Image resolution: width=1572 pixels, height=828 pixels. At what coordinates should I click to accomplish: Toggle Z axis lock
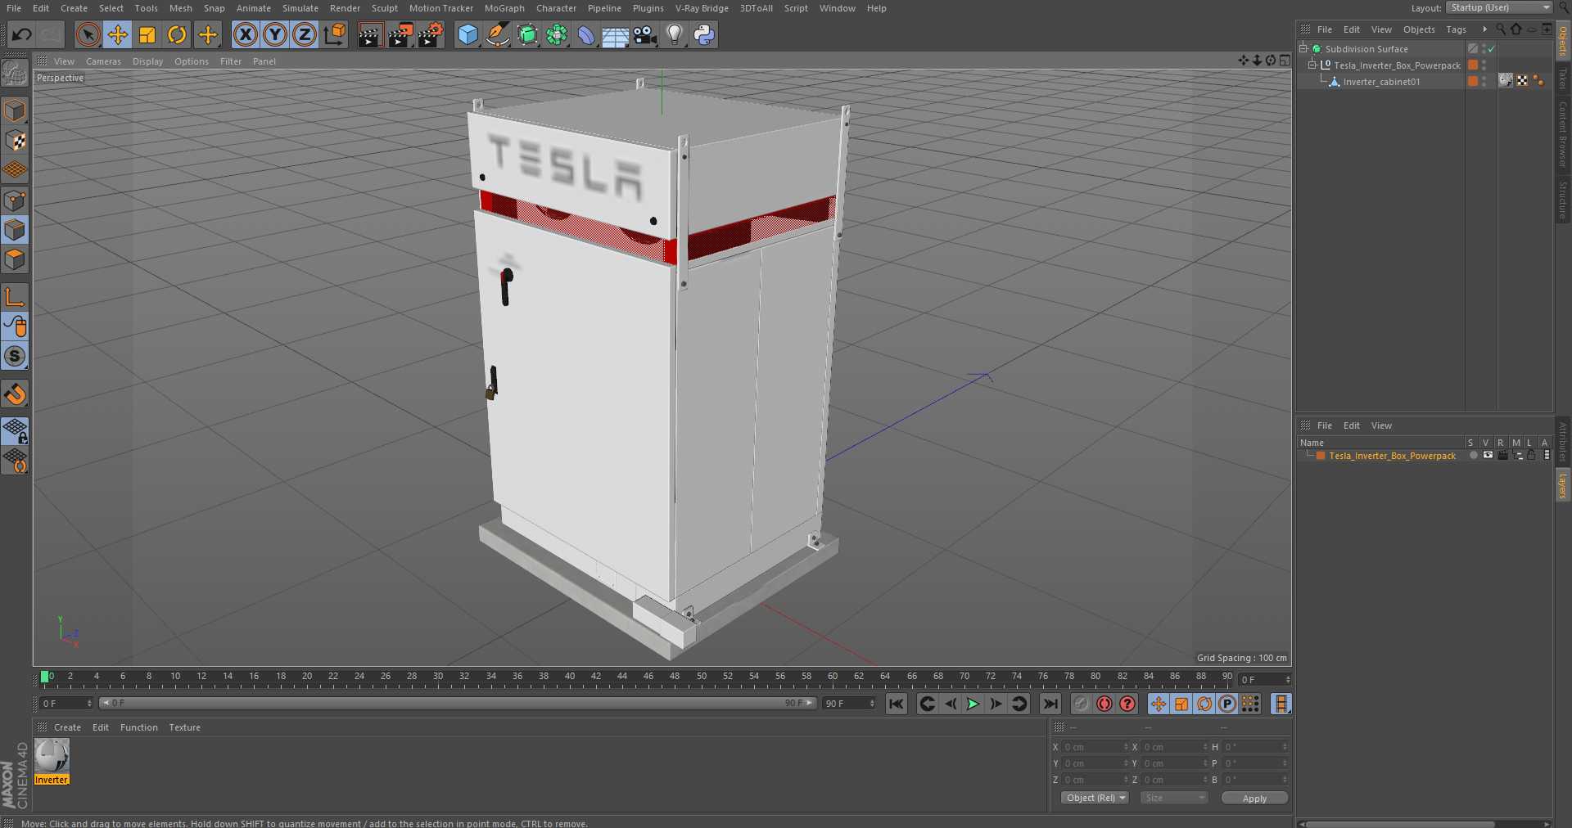[305, 34]
